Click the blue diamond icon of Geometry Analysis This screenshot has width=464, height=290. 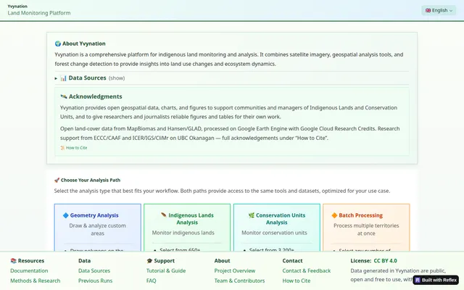tap(66, 215)
